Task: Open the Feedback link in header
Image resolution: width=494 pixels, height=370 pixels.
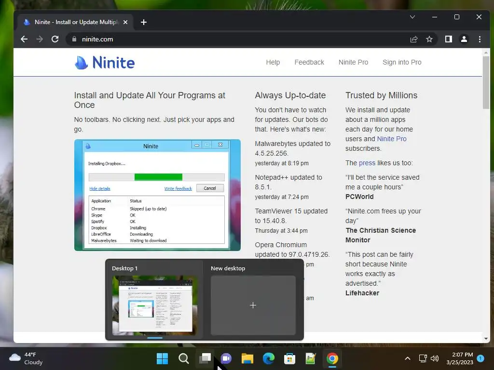Action: 309,62
